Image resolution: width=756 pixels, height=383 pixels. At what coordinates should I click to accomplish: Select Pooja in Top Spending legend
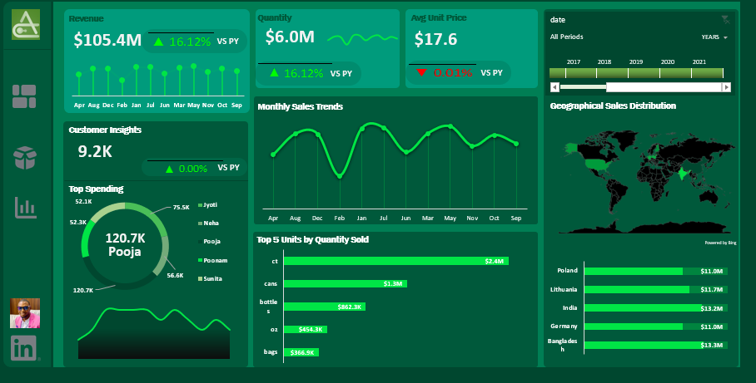point(209,242)
